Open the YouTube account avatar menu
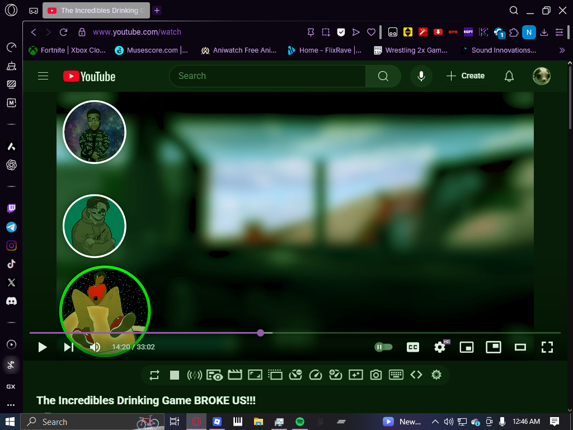 pyautogui.click(x=542, y=76)
